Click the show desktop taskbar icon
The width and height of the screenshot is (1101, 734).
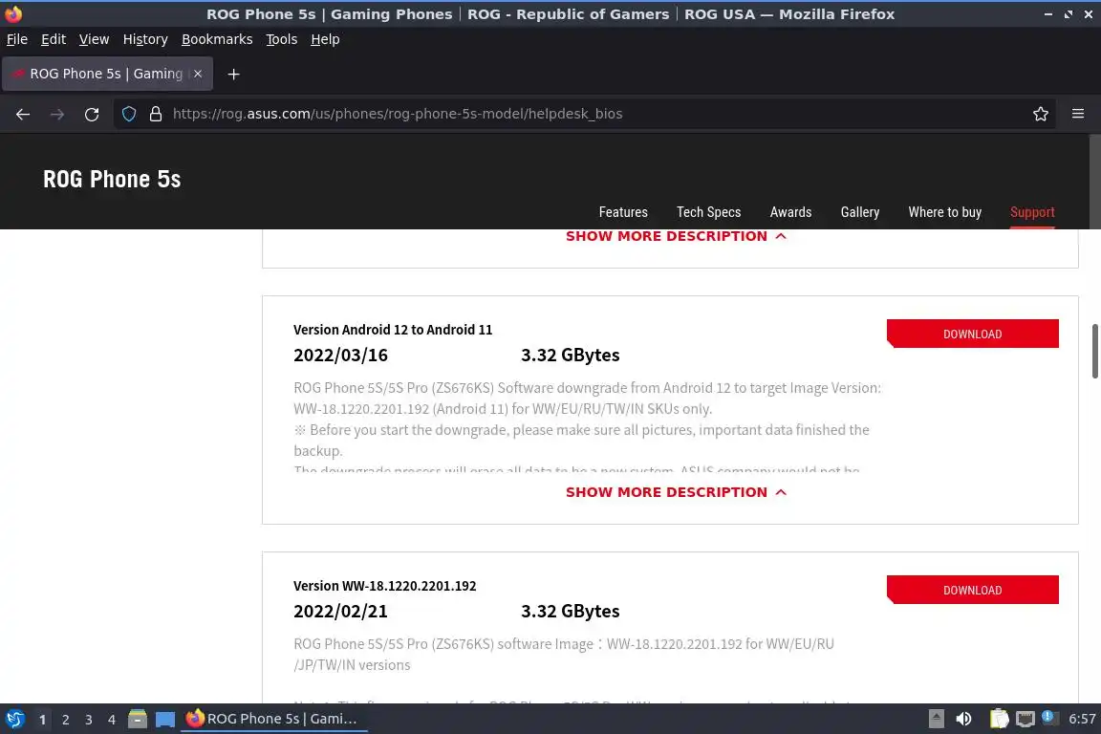pos(165,719)
